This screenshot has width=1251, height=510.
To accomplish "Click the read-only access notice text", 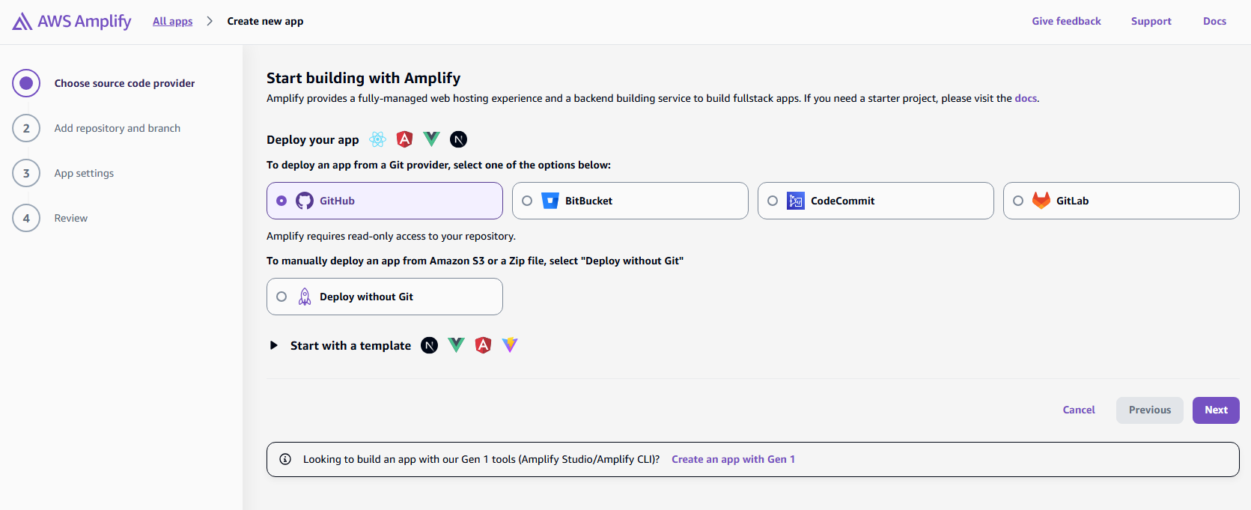I will [391, 236].
